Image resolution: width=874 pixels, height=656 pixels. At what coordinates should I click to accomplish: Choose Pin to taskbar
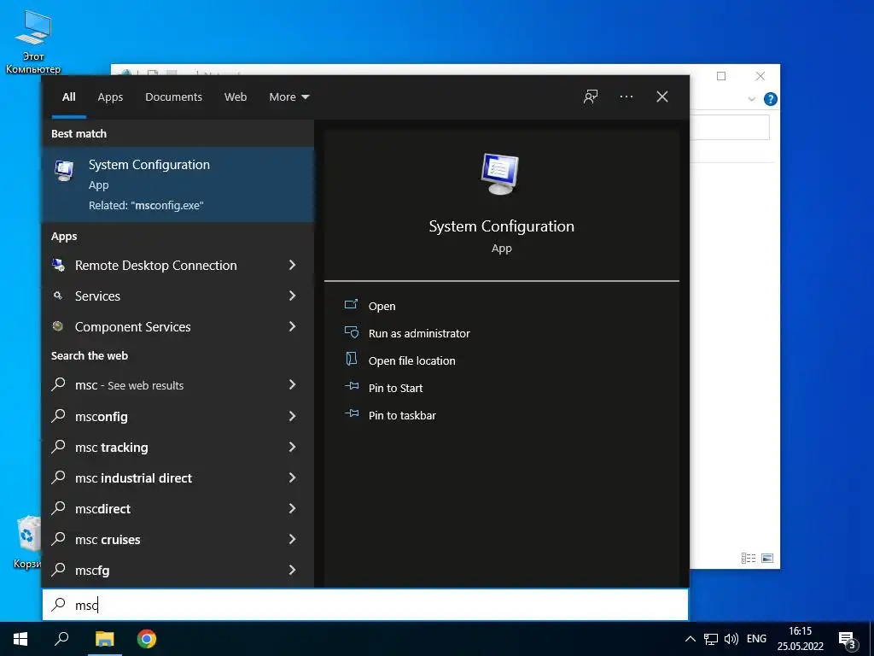coord(402,415)
